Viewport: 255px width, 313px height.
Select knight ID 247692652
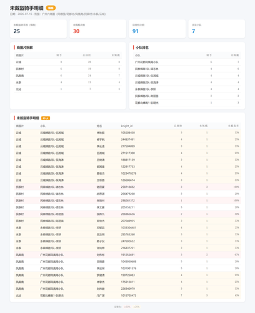point(128,241)
